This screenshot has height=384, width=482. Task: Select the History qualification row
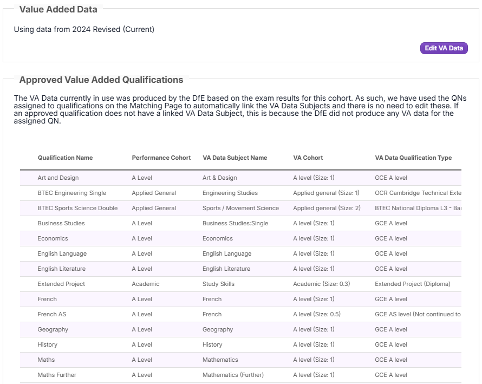240,344
